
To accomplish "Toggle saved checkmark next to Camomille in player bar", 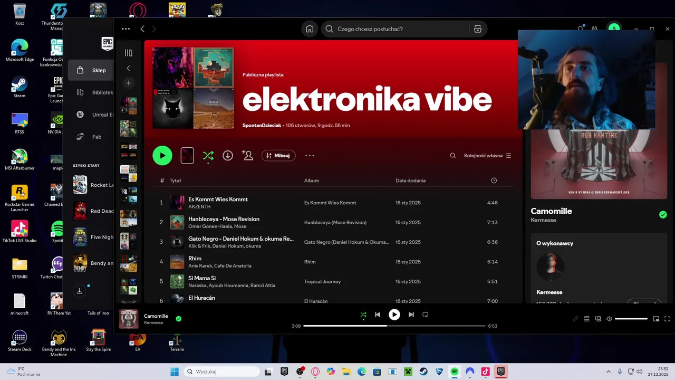I will [179, 319].
